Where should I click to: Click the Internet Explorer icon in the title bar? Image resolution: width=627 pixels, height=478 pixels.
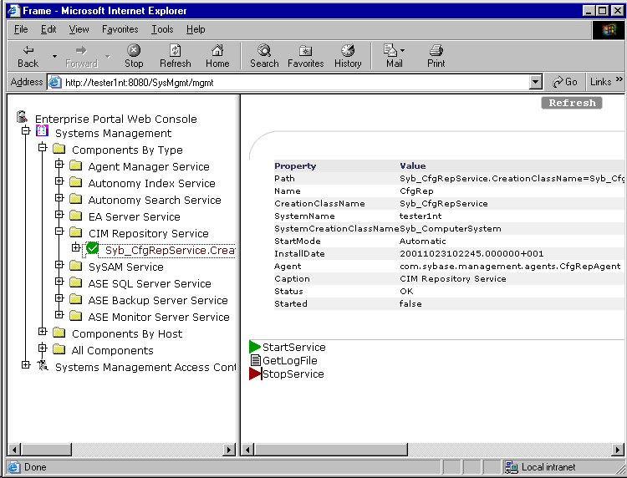tap(14, 10)
